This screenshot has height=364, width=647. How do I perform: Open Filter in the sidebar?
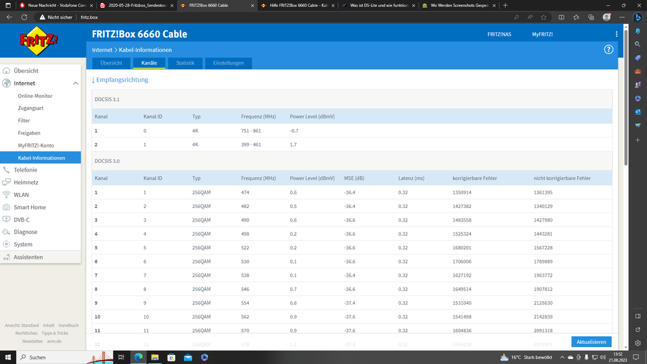(x=24, y=120)
